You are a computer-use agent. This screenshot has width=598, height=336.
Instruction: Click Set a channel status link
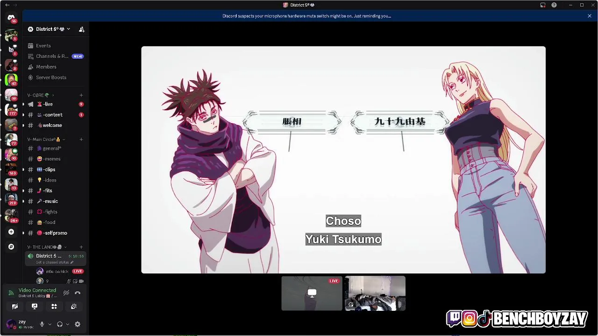pos(55,262)
